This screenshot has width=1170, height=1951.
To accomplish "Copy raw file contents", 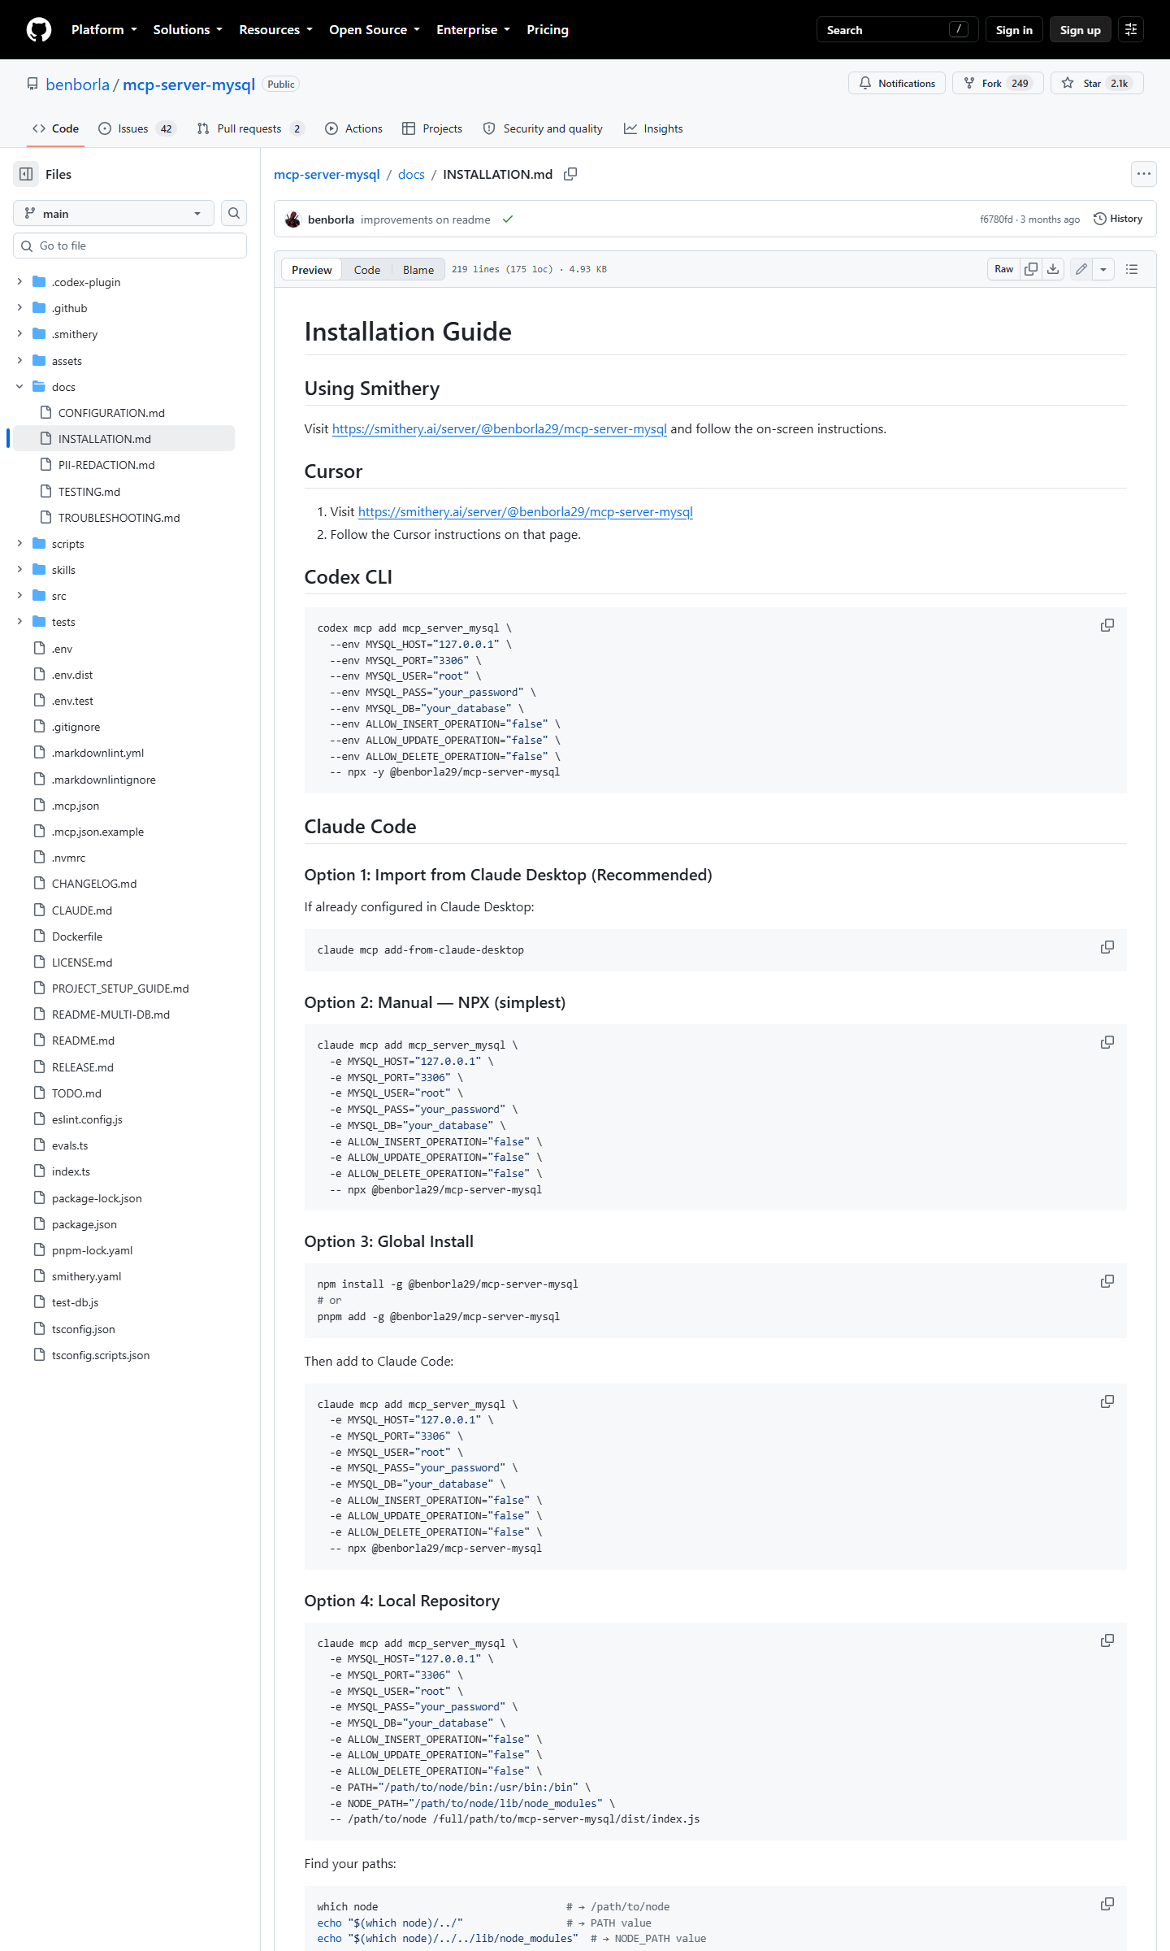I will click(x=1031, y=269).
